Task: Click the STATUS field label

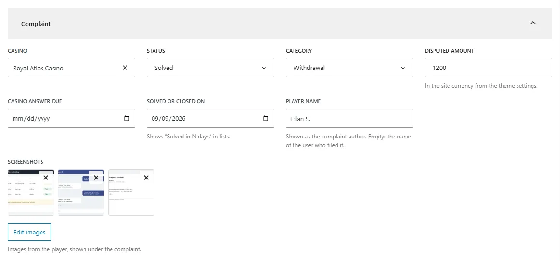Action: click(156, 51)
